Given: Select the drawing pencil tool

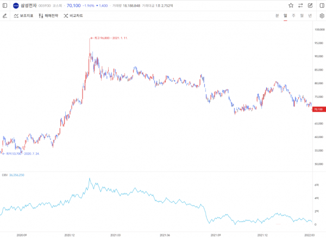Looking at the screenshot, I should click(5, 16).
